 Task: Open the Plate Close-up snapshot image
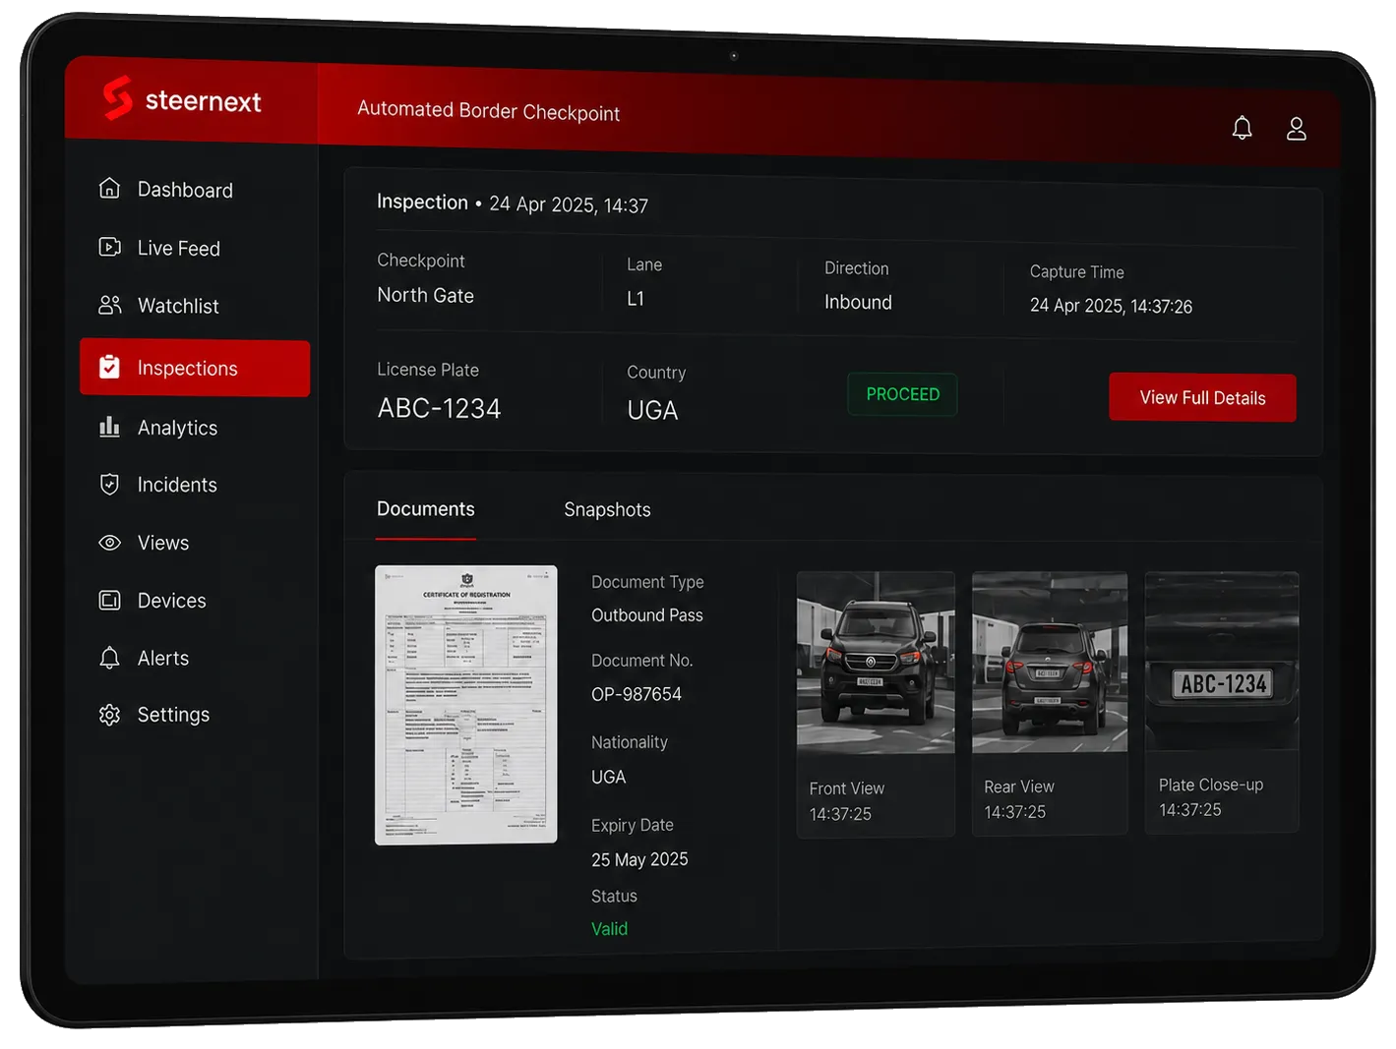click(1222, 661)
